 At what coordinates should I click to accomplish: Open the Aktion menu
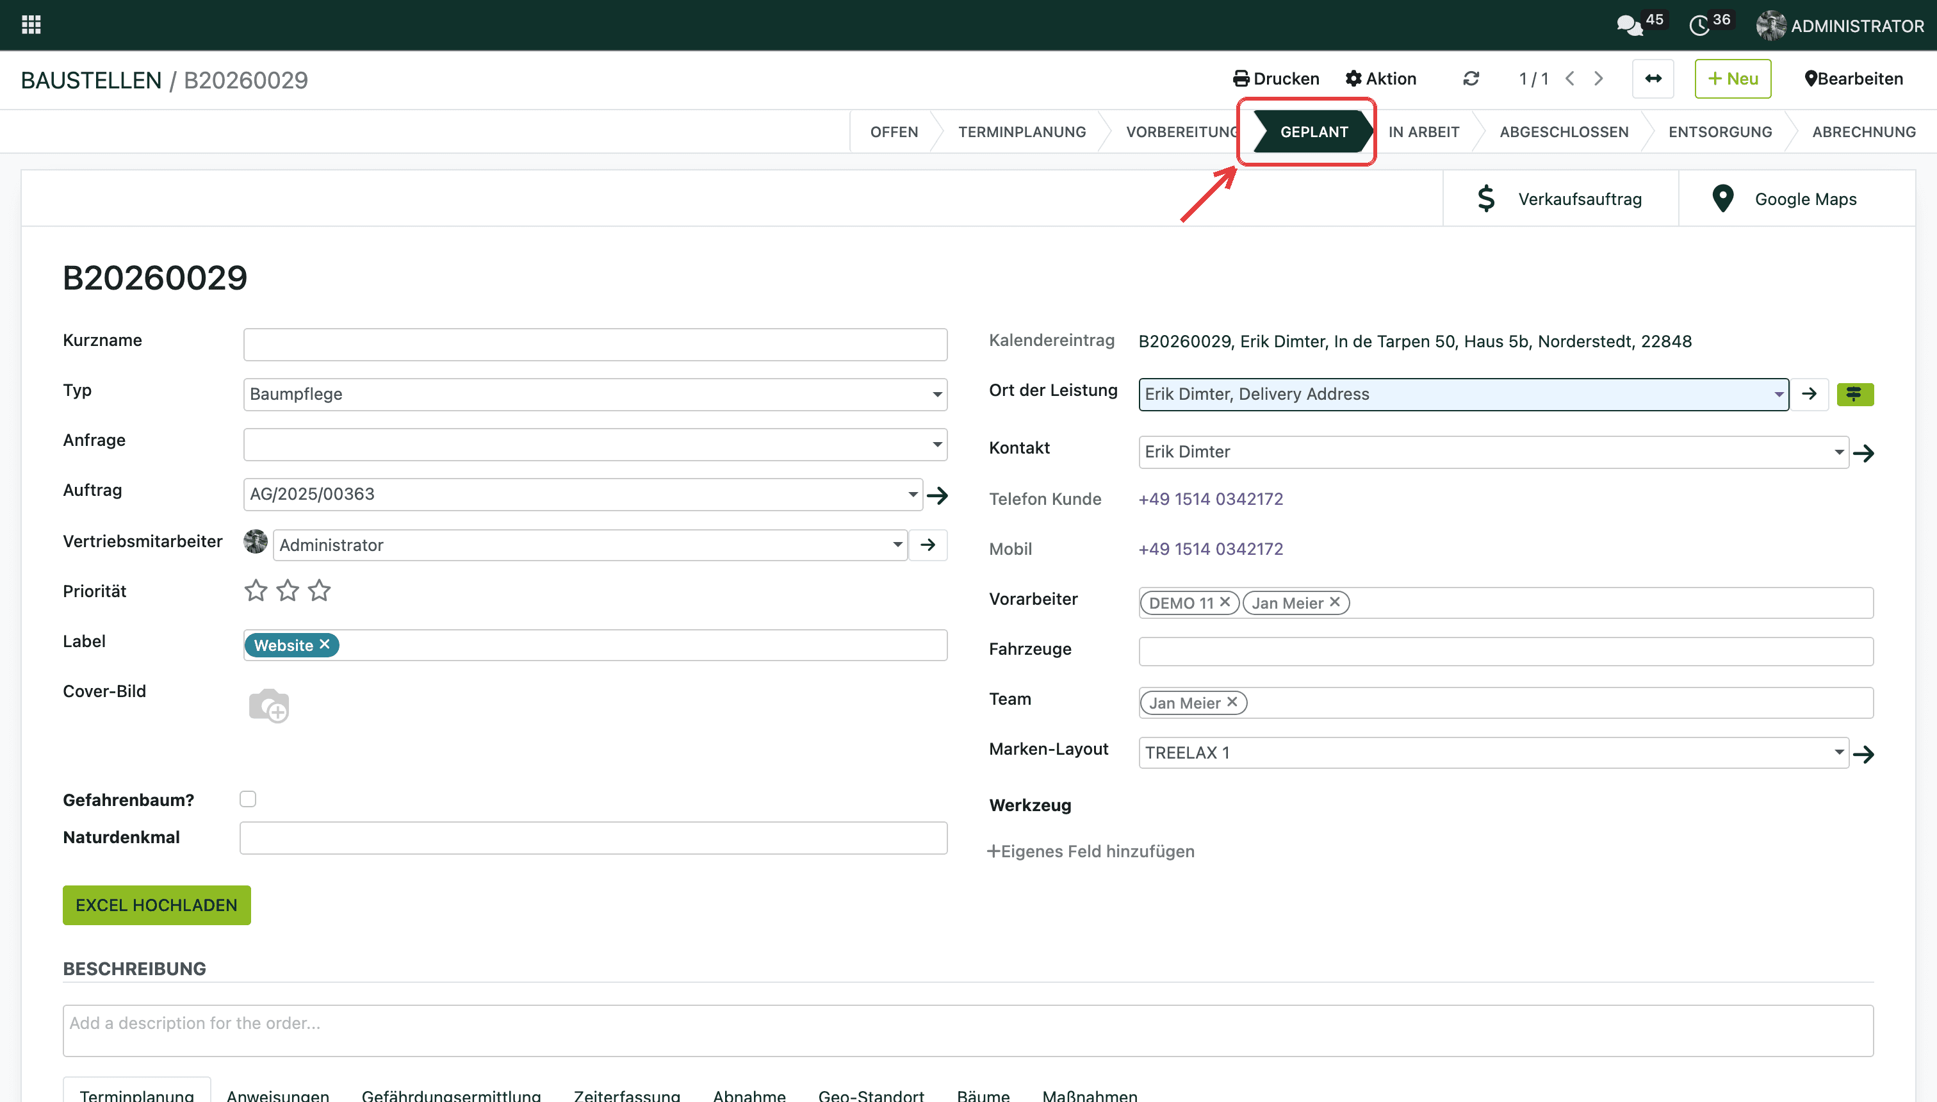[1381, 79]
